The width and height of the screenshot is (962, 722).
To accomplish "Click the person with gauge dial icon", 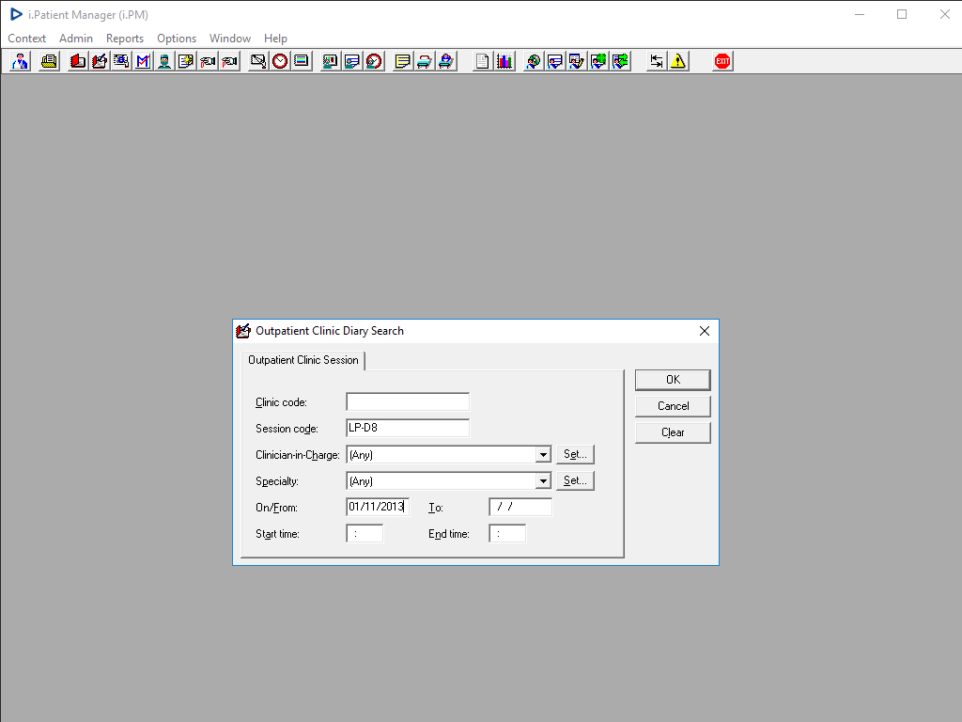I will click(x=374, y=61).
